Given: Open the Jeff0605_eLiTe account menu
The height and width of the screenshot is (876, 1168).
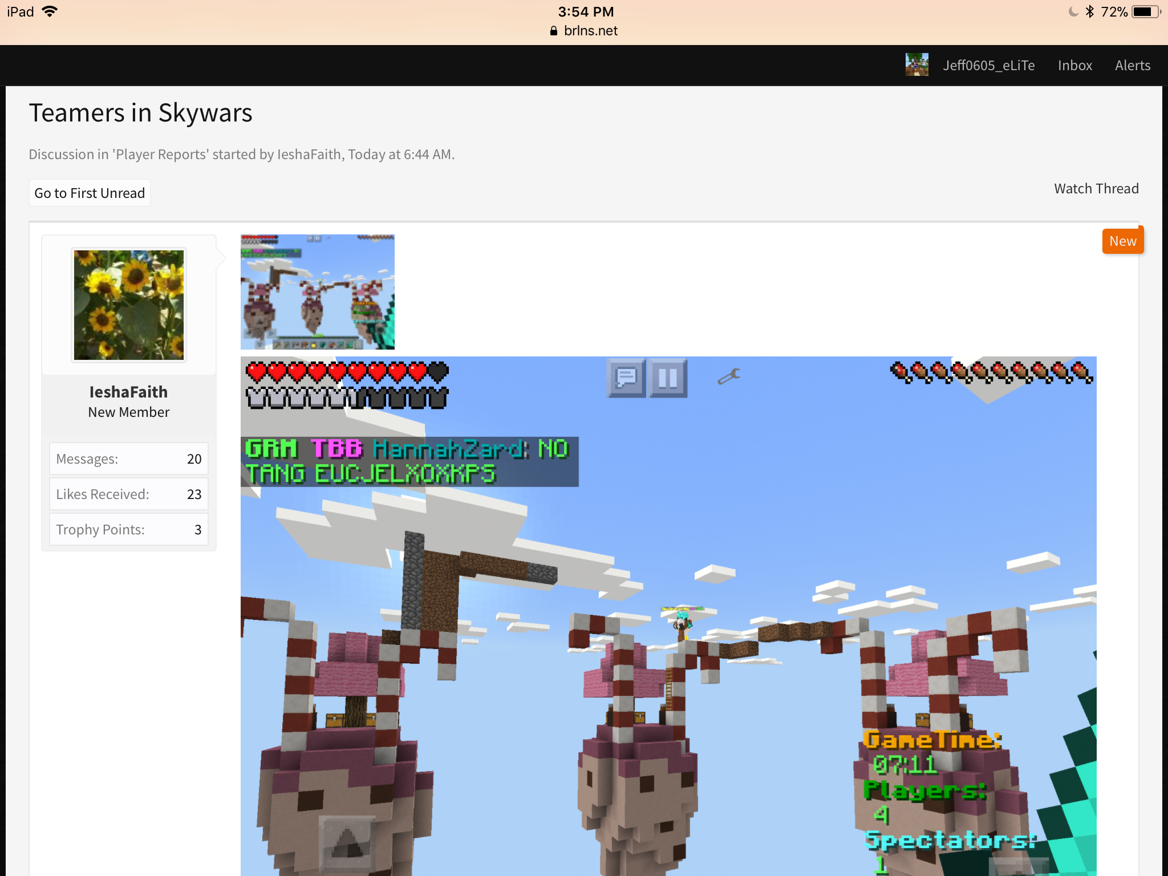Looking at the screenshot, I should click(x=988, y=66).
